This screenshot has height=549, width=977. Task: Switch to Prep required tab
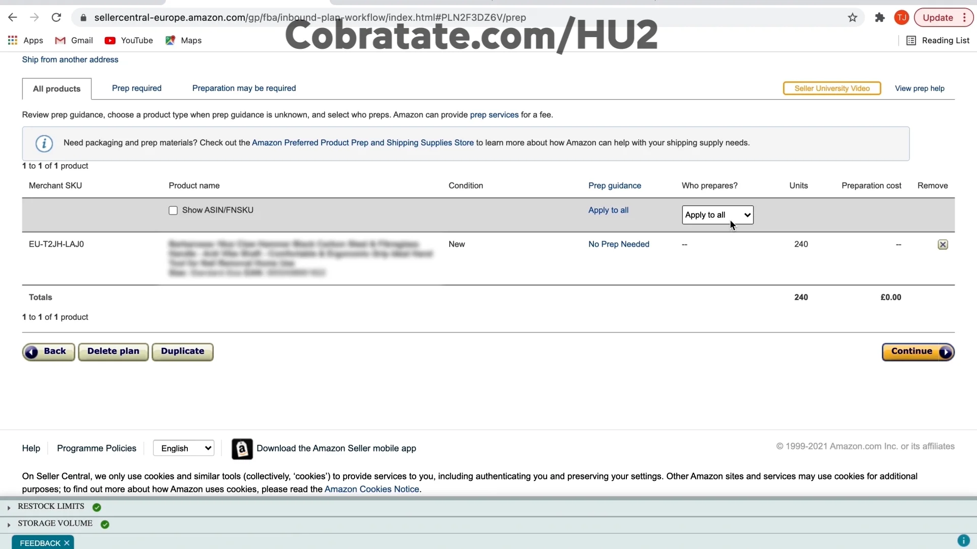136,88
